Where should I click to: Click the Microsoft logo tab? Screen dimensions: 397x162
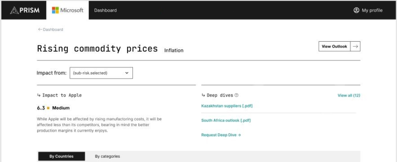point(68,10)
